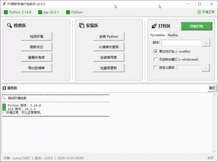Click 从清单恢复库 button
The image size is (218, 162).
[x=109, y=47]
